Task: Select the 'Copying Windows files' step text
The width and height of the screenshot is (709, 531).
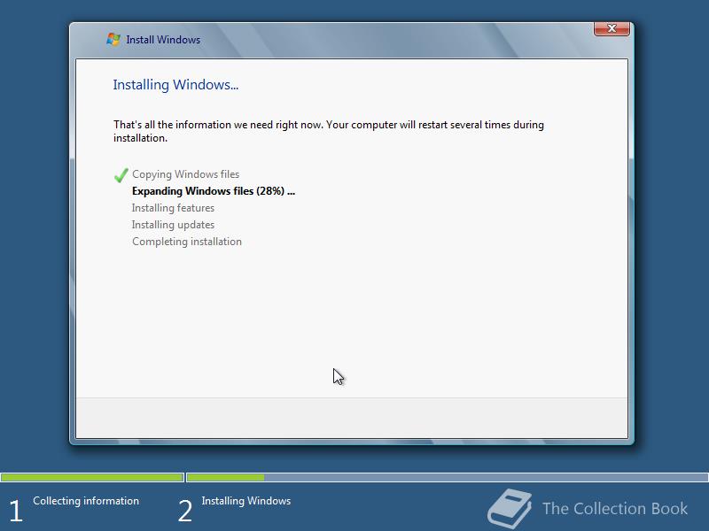Action: coord(185,174)
